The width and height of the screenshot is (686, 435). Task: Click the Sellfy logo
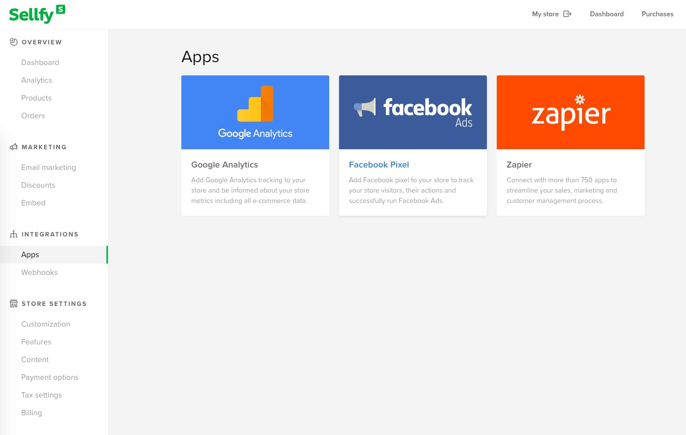[37, 14]
